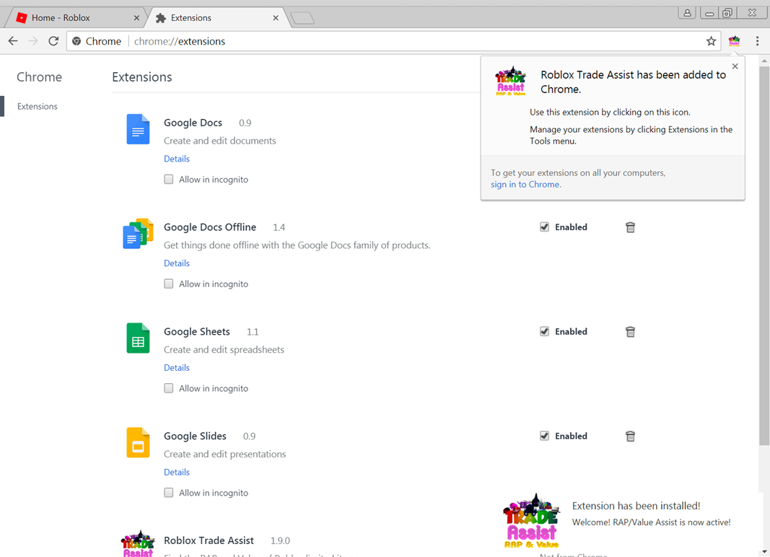Click the 'sign in to Chrome' link
The width and height of the screenshot is (770, 557).
pos(525,185)
